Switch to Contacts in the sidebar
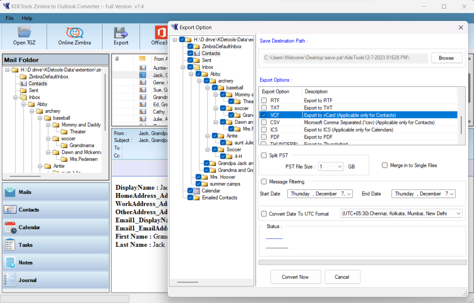This screenshot has height=303, width=474. (10, 210)
